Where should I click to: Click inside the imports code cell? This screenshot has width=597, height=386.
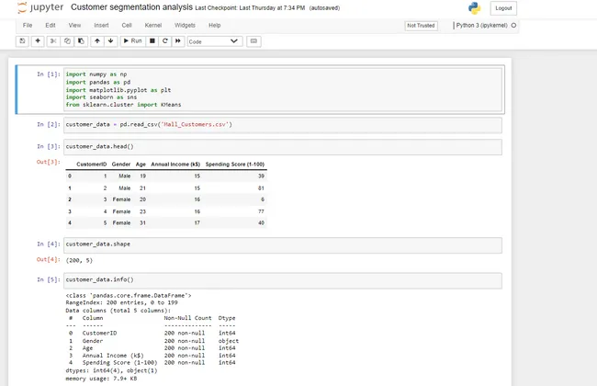pos(283,89)
